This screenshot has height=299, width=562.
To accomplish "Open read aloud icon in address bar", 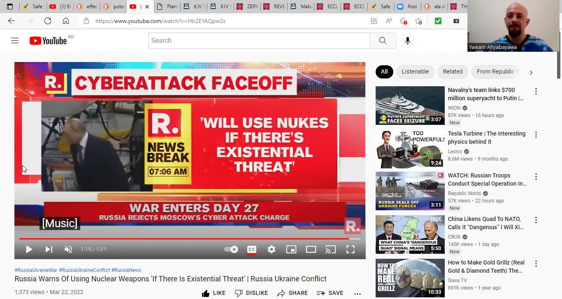I will click(389, 21).
